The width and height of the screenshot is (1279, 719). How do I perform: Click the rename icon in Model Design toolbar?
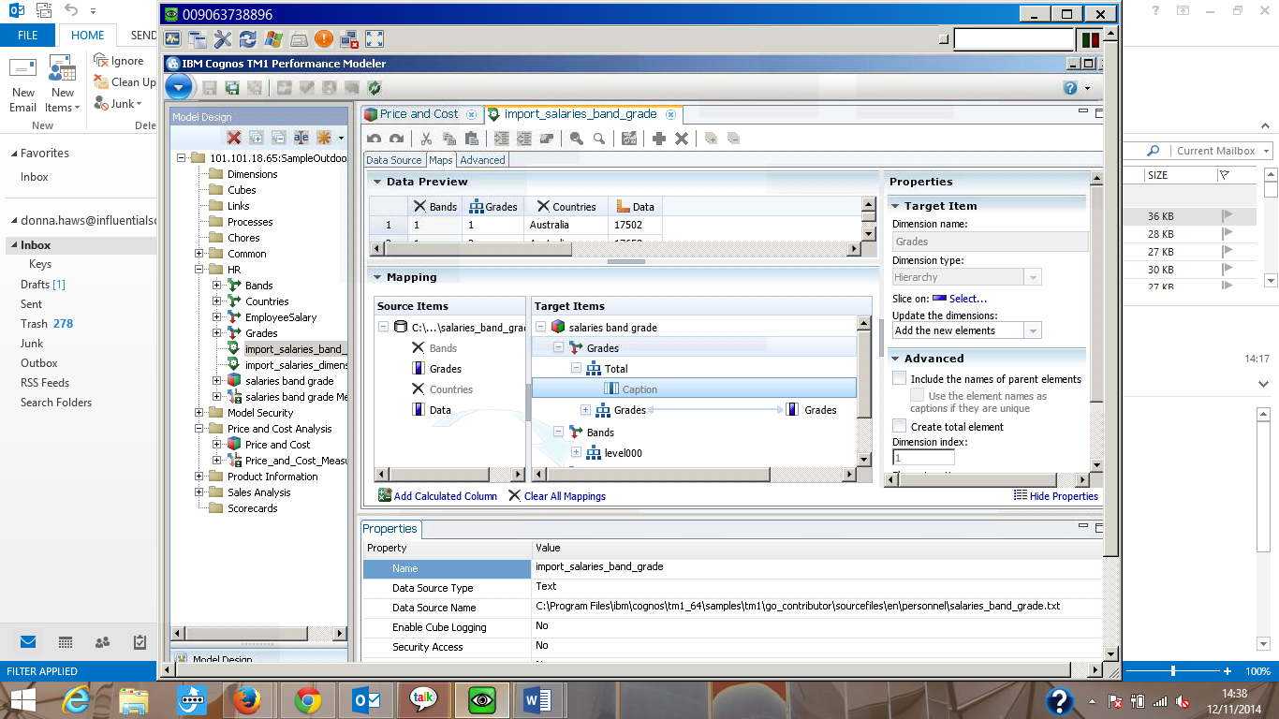[301, 138]
